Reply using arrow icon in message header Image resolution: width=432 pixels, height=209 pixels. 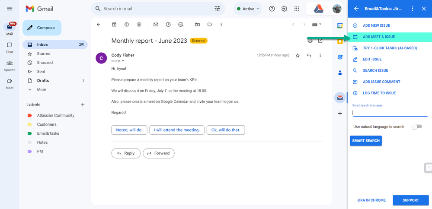[x=309, y=55]
